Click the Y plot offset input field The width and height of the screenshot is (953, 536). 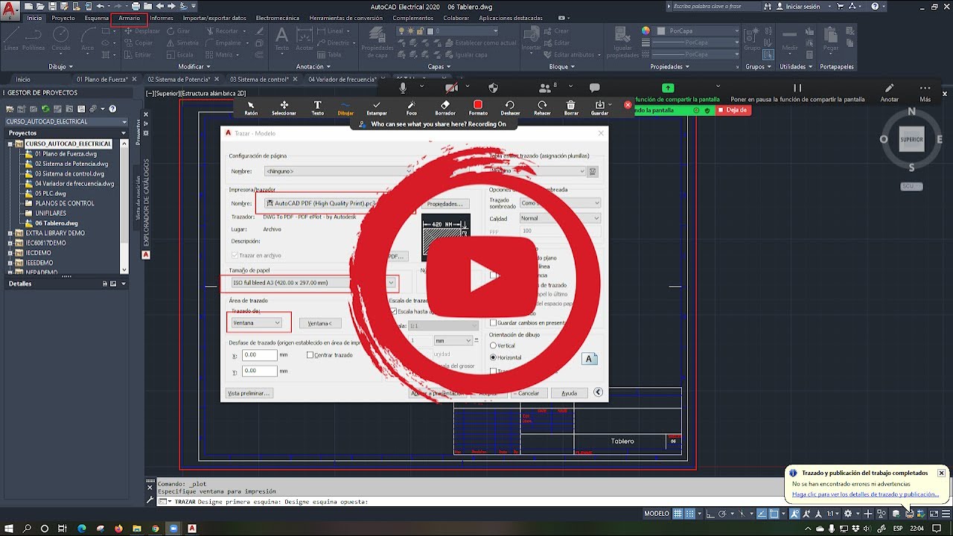[x=258, y=371]
